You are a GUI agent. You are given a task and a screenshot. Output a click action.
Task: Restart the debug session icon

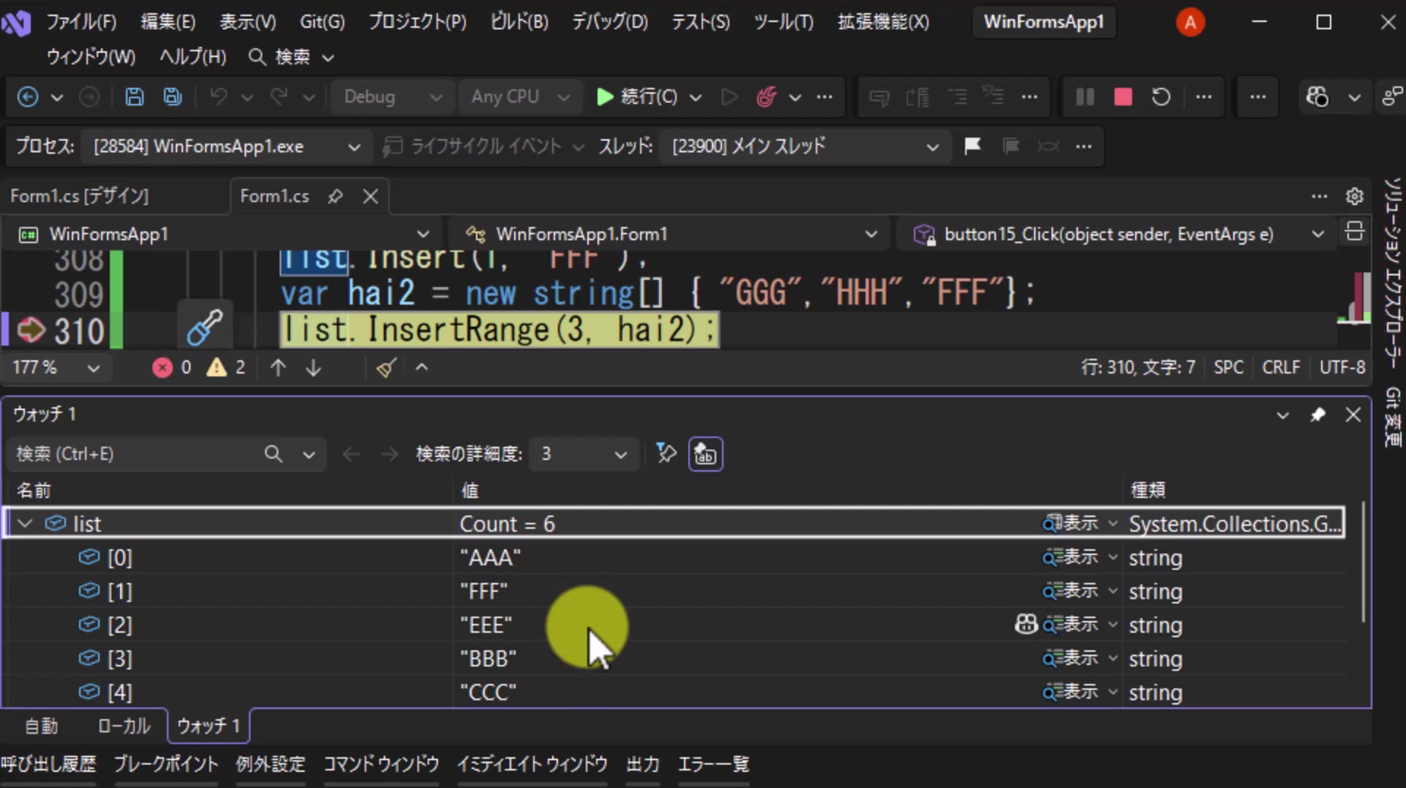click(x=1161, y=97)
